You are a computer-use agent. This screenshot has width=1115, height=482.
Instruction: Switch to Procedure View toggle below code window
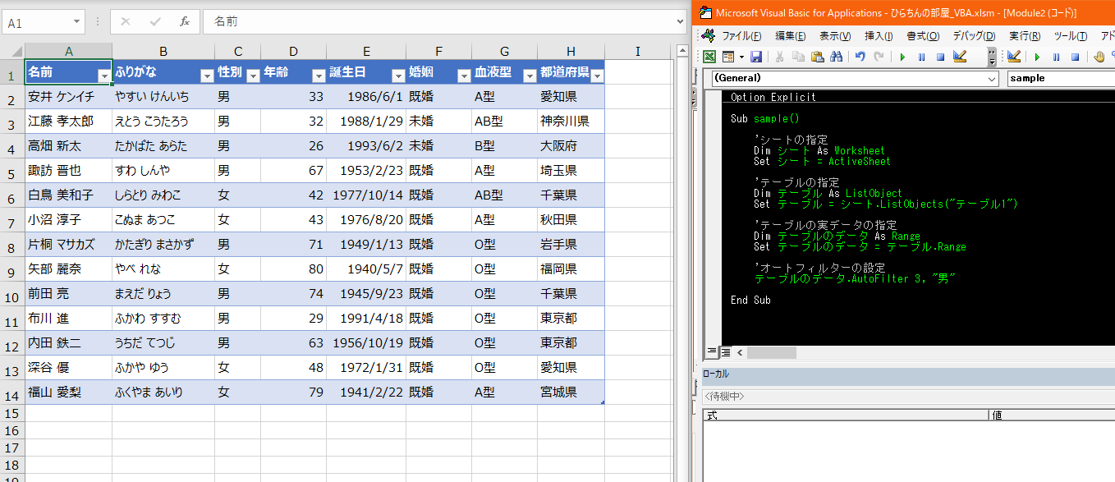pos(711,352)
